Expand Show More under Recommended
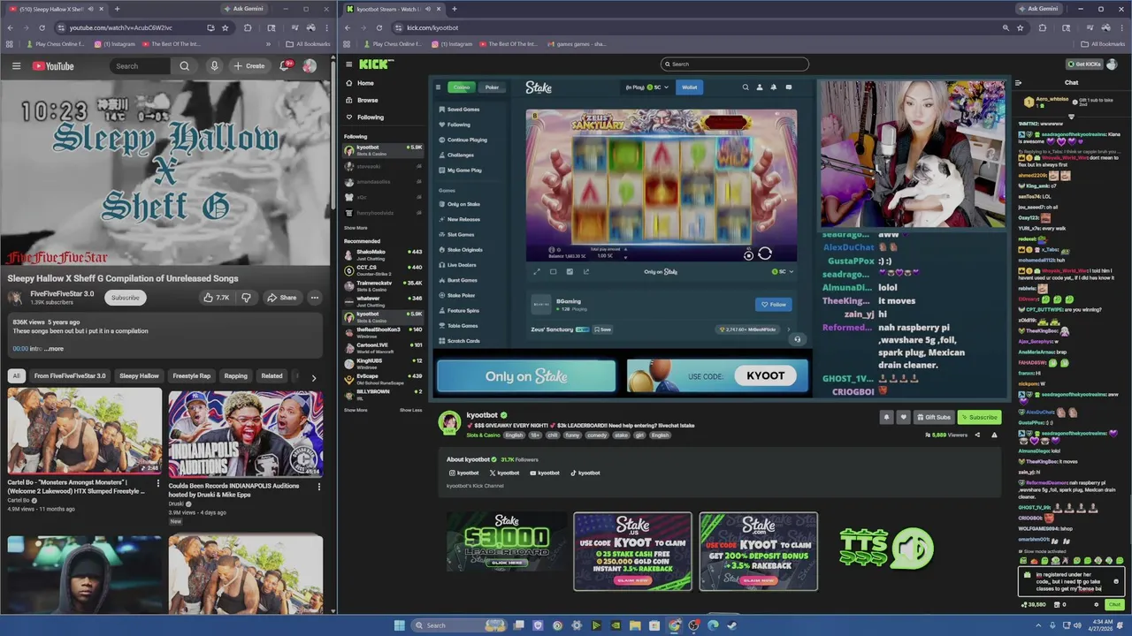This screenshot has height=636, width=1132. pos(356,410)
